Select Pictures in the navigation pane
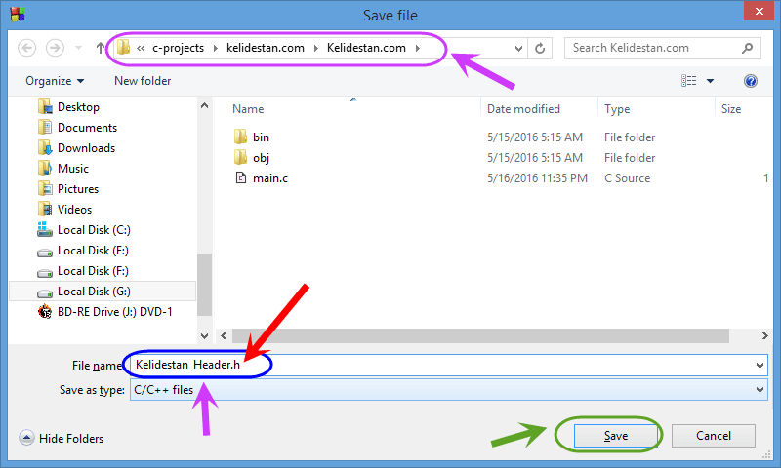781x468 pixels. [78, 189]
